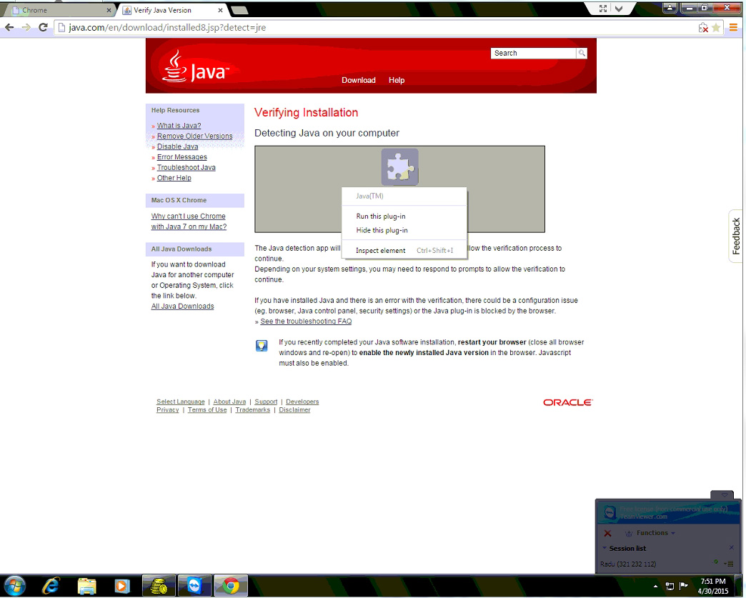Viewport: 746px width, 598px height.
Task: Open Why can't I use Chrome link
Action: pyautogui.click(x=189, y=221)
